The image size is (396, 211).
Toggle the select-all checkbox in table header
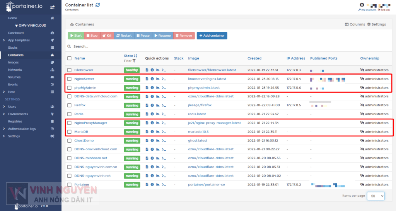pos(69,58)
